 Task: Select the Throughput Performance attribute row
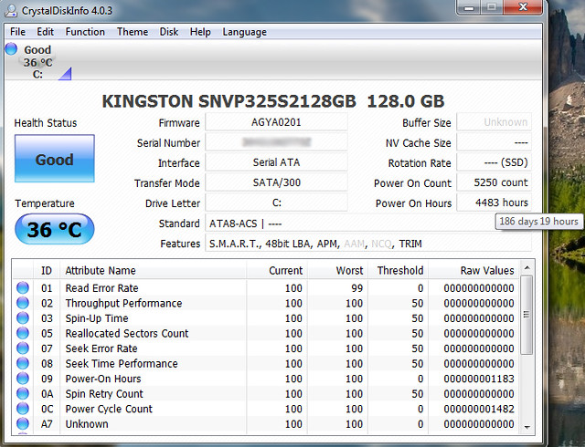266,303
